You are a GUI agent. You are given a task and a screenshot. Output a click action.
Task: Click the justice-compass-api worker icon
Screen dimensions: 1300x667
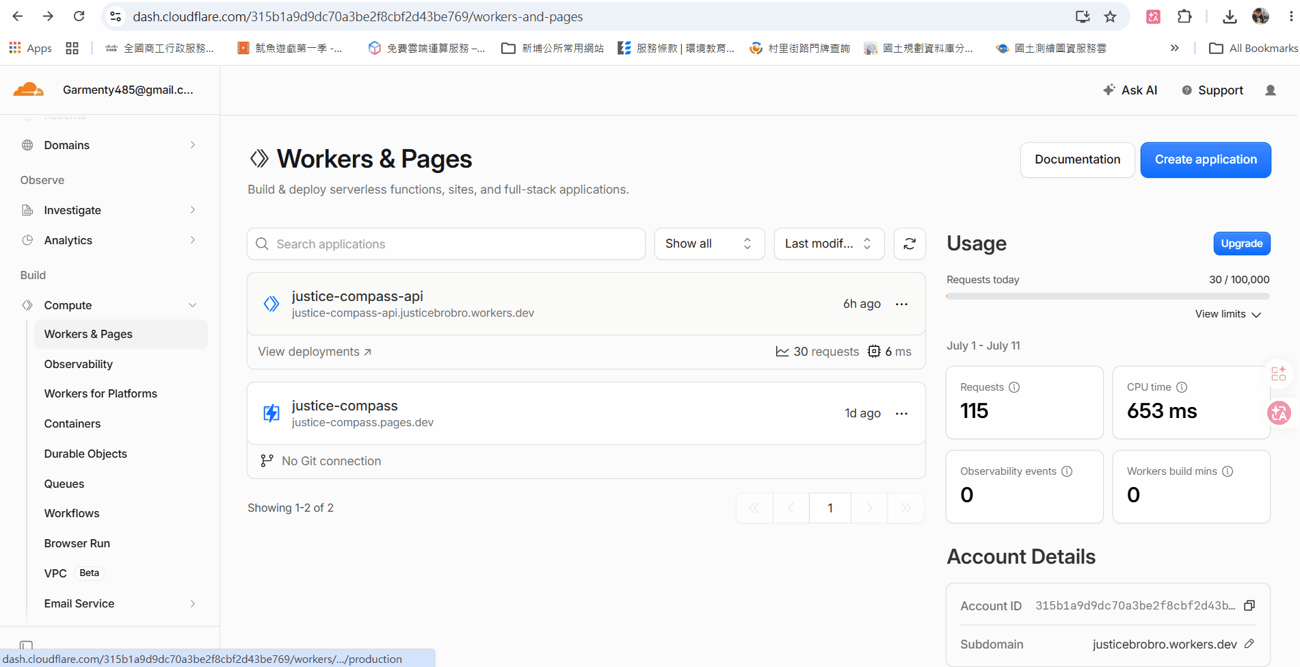coord(271,304)
